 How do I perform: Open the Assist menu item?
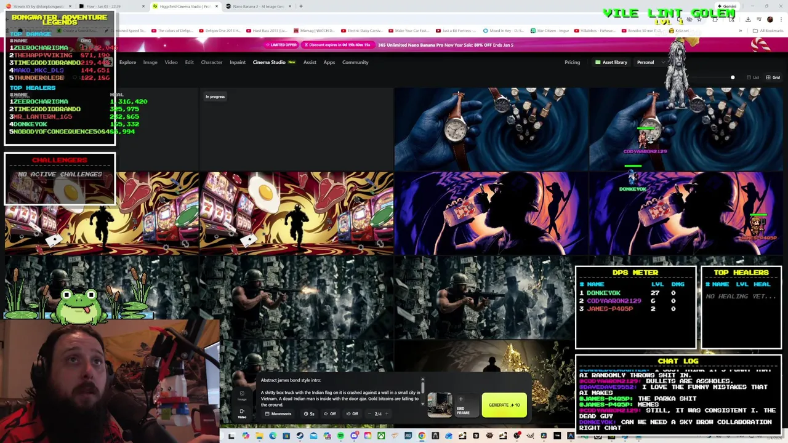pyautogui.click(x=310, y=62)
